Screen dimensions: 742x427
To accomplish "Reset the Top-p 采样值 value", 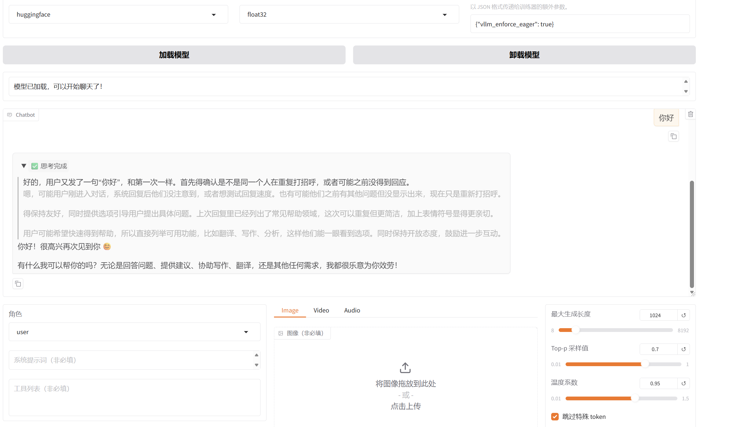I will coord(684,349).
